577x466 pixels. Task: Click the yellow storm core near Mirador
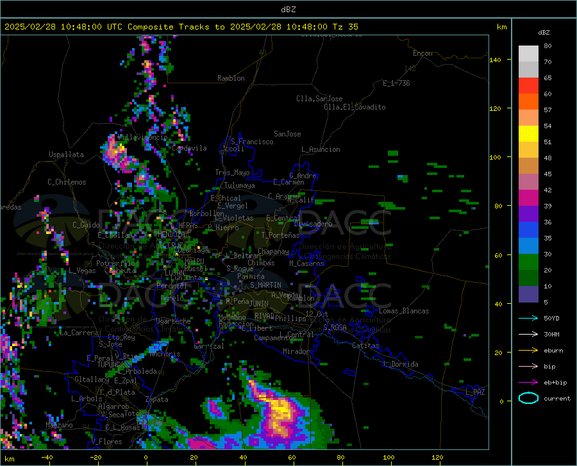281,408
